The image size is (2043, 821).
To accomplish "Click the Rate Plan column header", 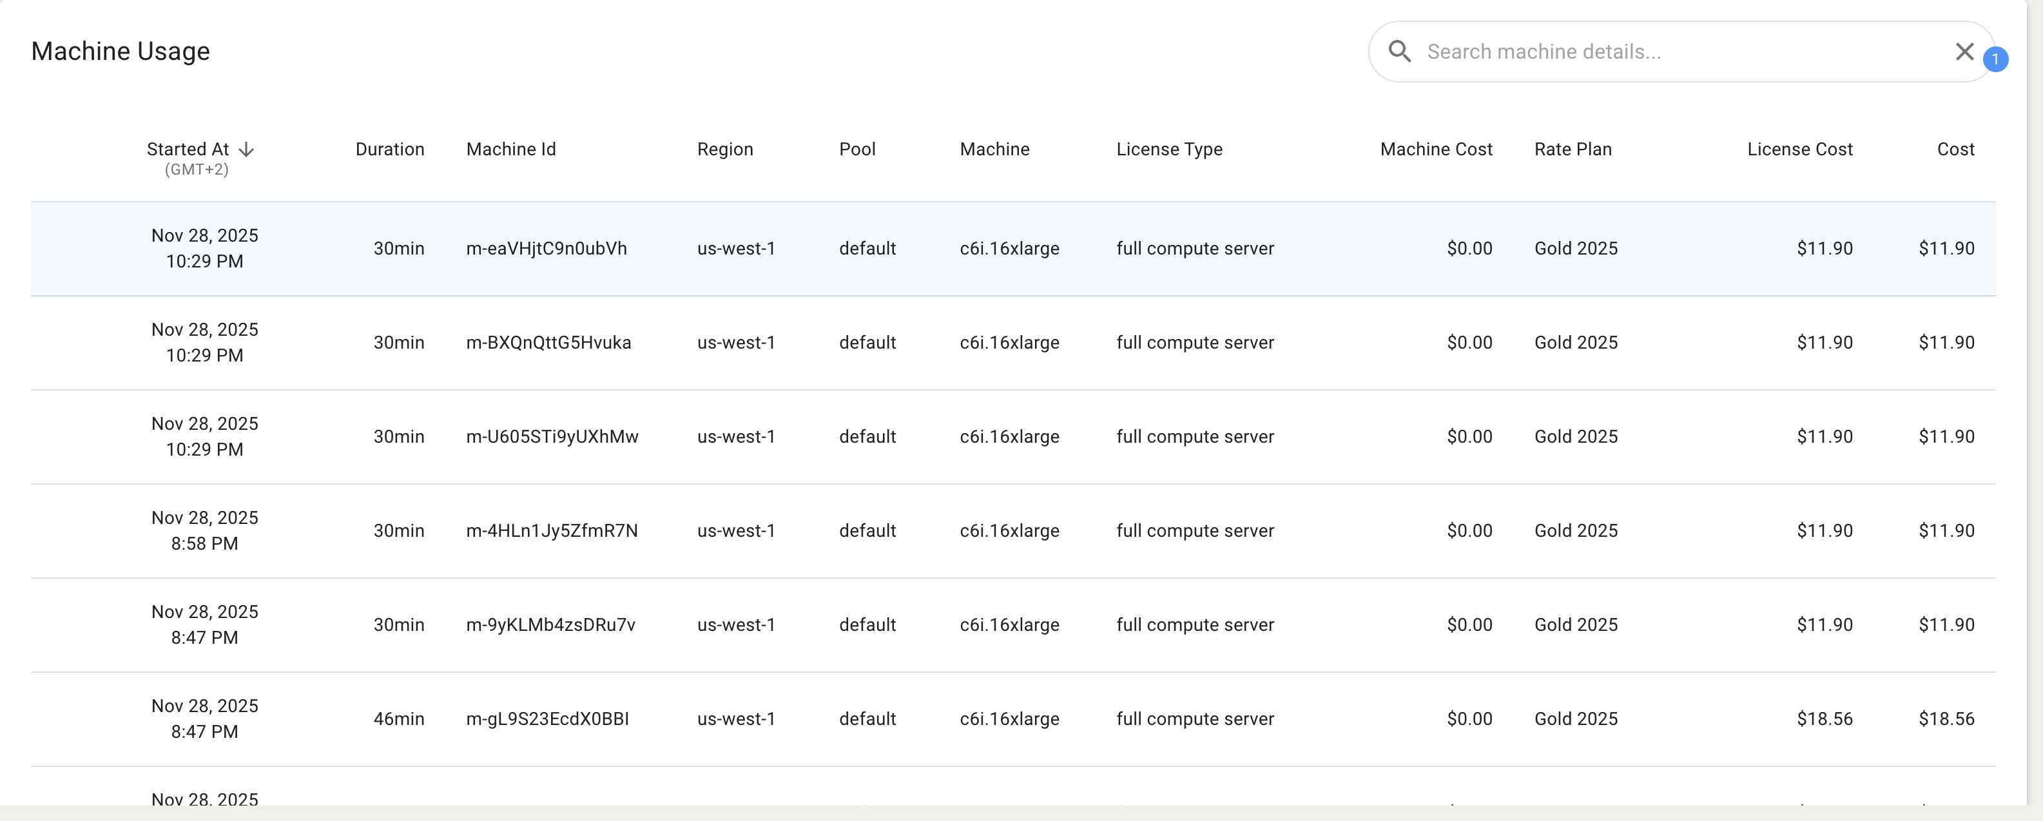I will (1573, 149).
